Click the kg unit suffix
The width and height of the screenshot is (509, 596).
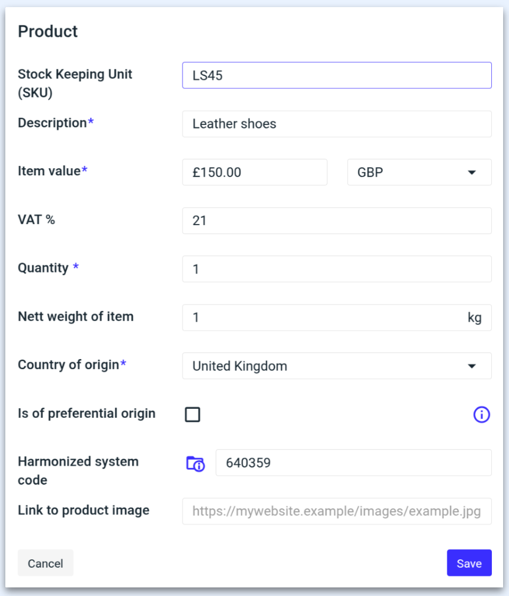[x=475, y=318]
